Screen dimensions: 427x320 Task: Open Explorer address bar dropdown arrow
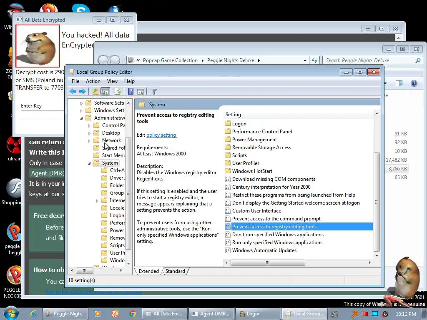click(305, 61)
